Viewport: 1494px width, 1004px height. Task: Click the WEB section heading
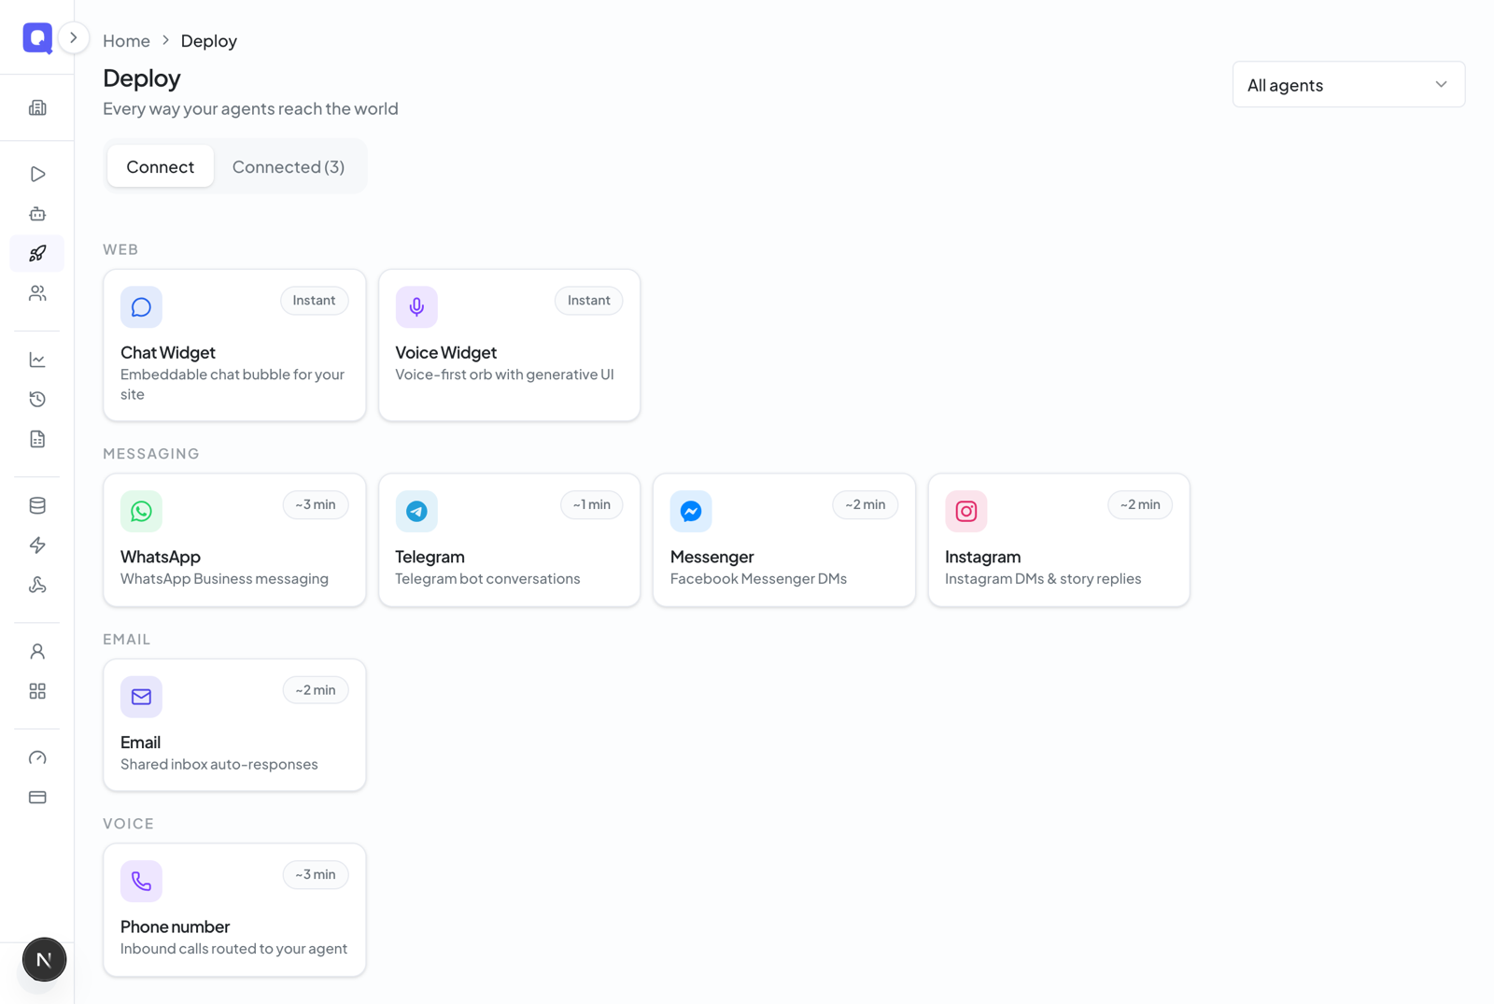120,249
